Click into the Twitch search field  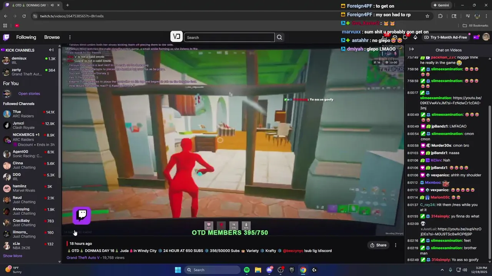click(x=229, y=37)
